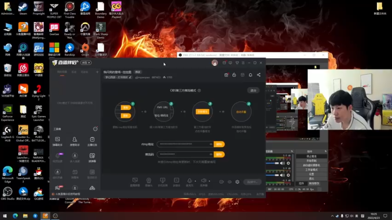Open Microsoft Edge from the taskbar

pos(15,216)
